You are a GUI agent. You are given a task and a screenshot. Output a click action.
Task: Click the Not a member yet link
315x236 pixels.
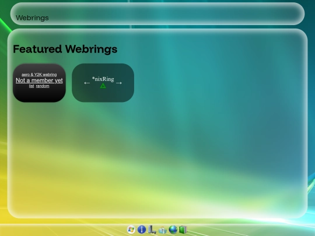click(x=39, y=80)
